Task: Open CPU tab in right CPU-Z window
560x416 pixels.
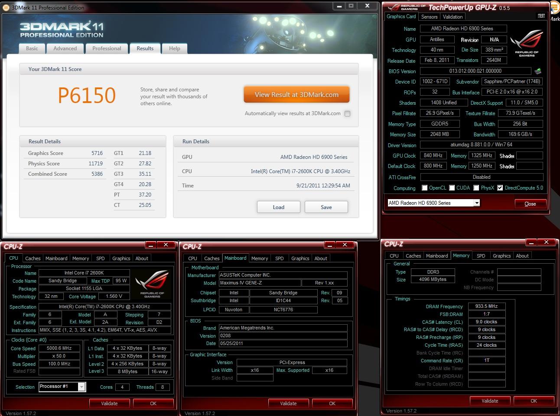Action: coord(394,256)
